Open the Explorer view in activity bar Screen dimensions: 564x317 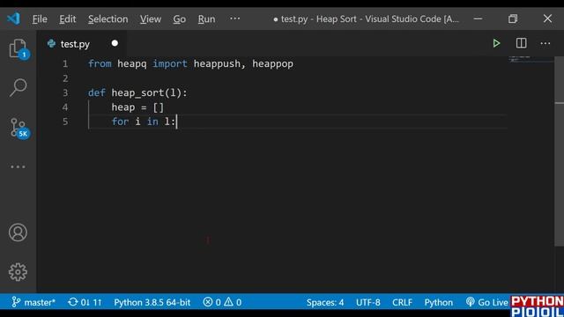[x=18, y=48]
